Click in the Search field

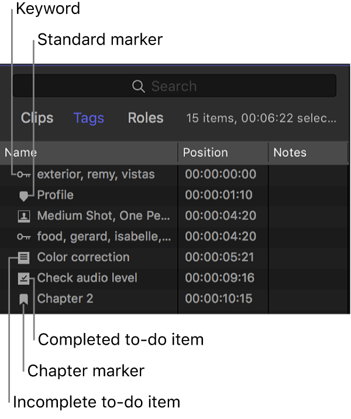(x=234, y=87)
